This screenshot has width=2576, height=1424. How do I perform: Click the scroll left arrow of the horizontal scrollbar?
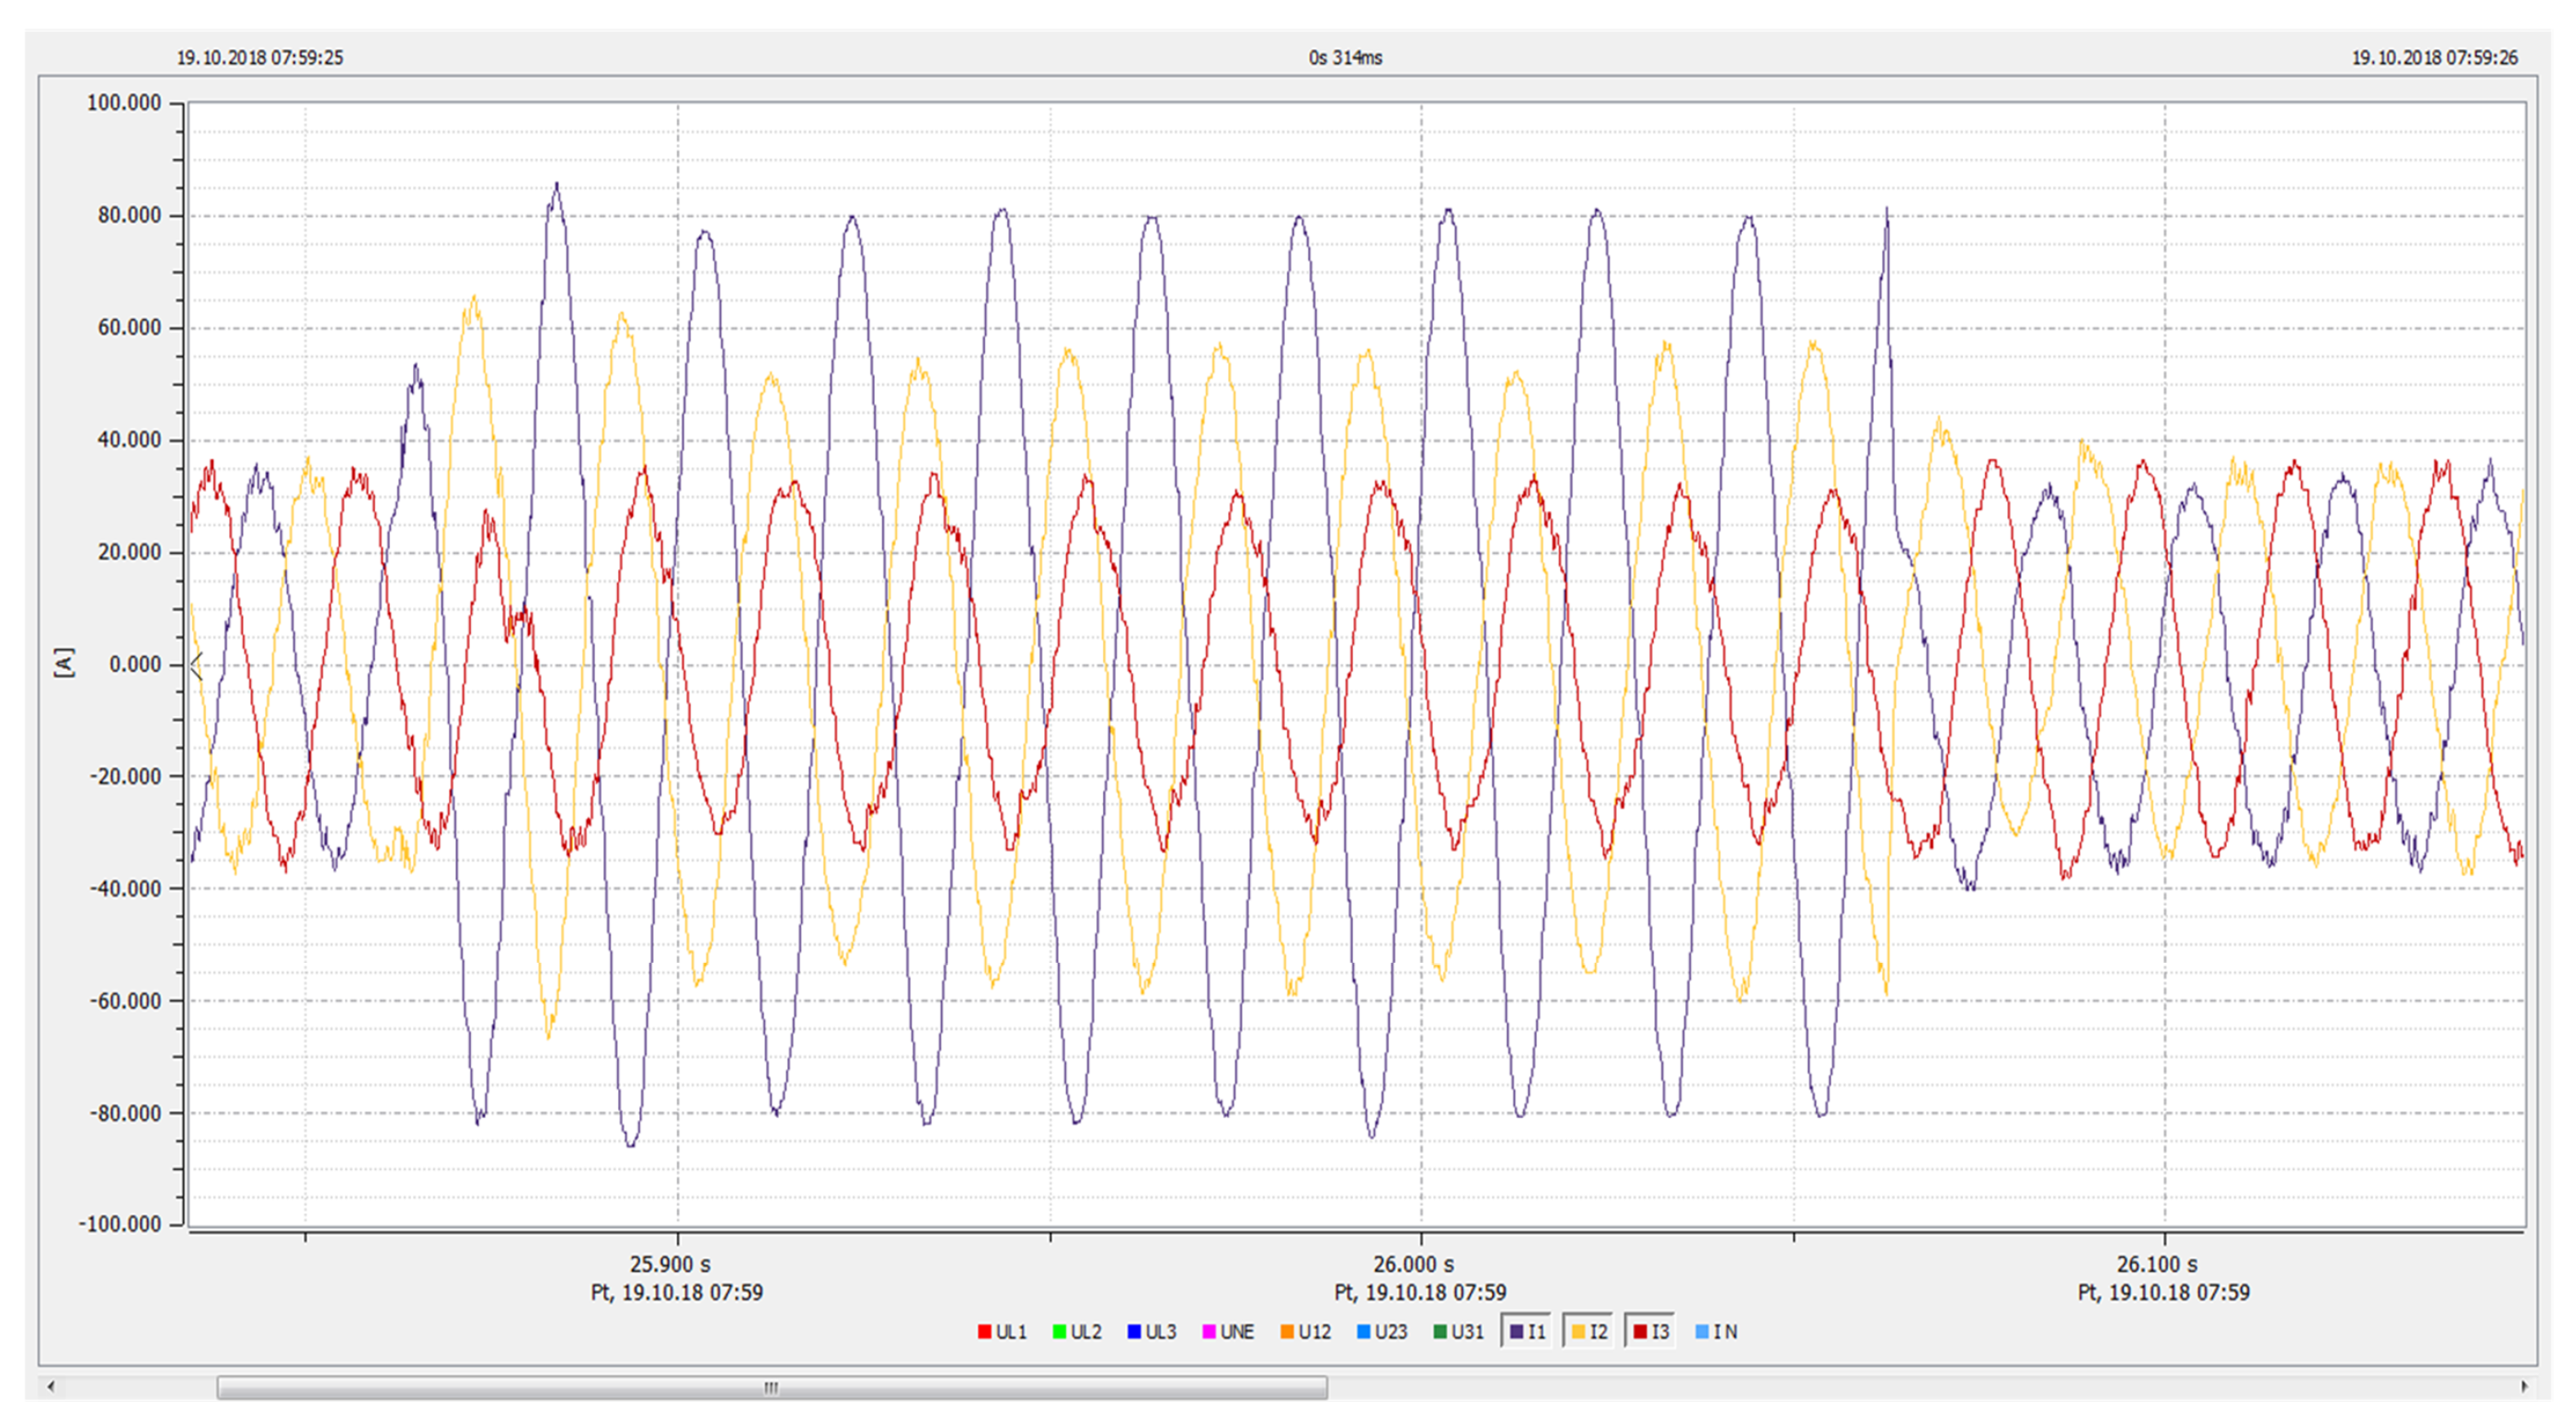[x=51, y=1387]
